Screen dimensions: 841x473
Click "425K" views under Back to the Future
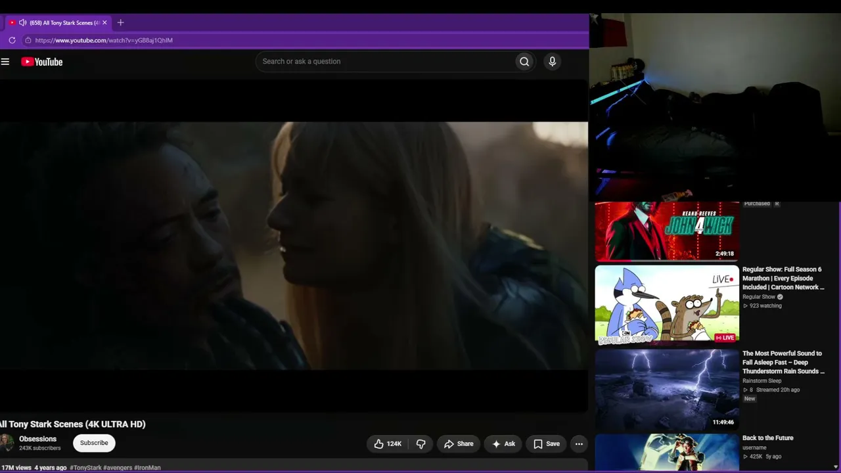[x=756, y=457]
